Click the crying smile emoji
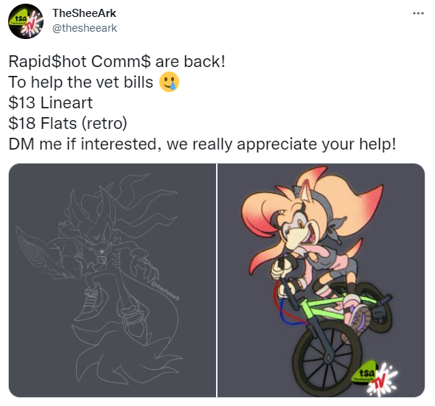The width and height of the screenshot is (435, 406). pos(169,82)
